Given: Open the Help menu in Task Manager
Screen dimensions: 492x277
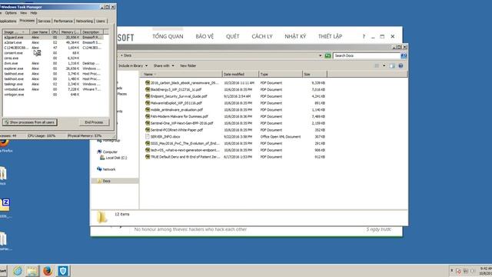Looking at the screenshot, I should click(x=34, y=13).
